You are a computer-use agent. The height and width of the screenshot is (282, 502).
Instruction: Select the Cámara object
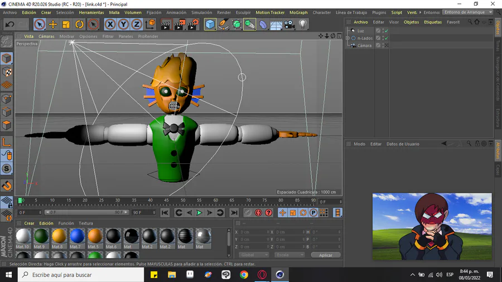(364, 45)
